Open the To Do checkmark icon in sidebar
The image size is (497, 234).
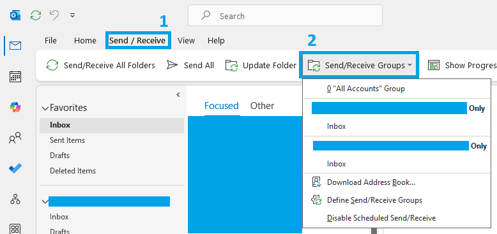click(x=15, y=168)
